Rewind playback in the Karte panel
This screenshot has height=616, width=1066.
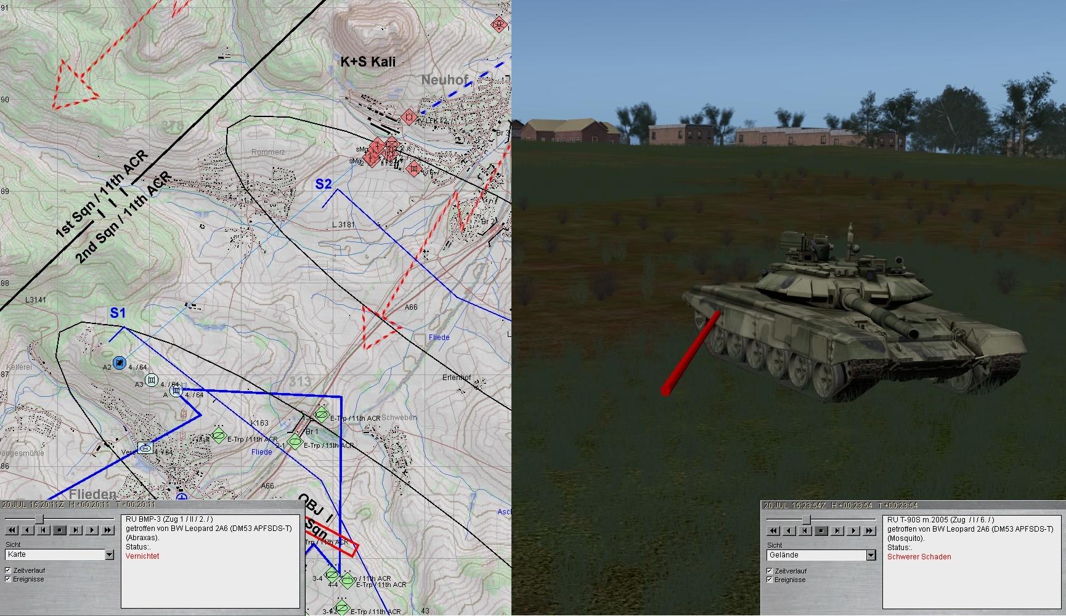11,530
